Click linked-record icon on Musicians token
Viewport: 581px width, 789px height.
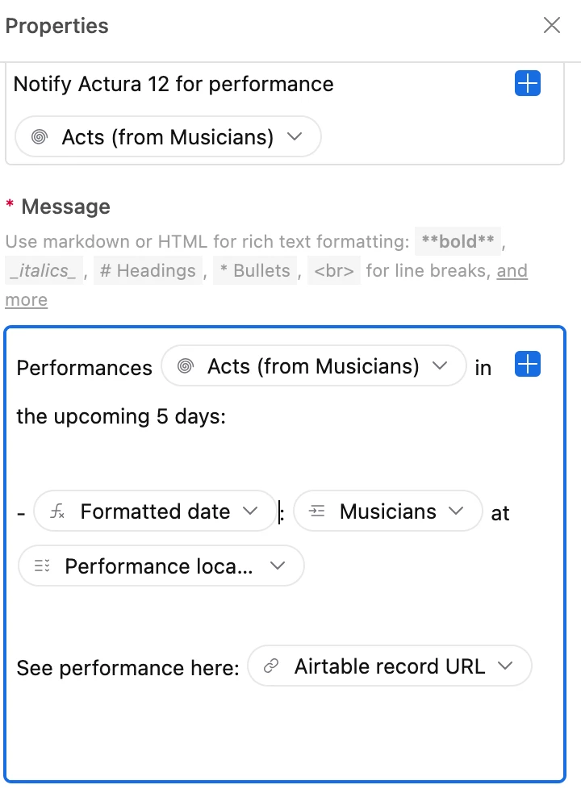pos(317,511)
